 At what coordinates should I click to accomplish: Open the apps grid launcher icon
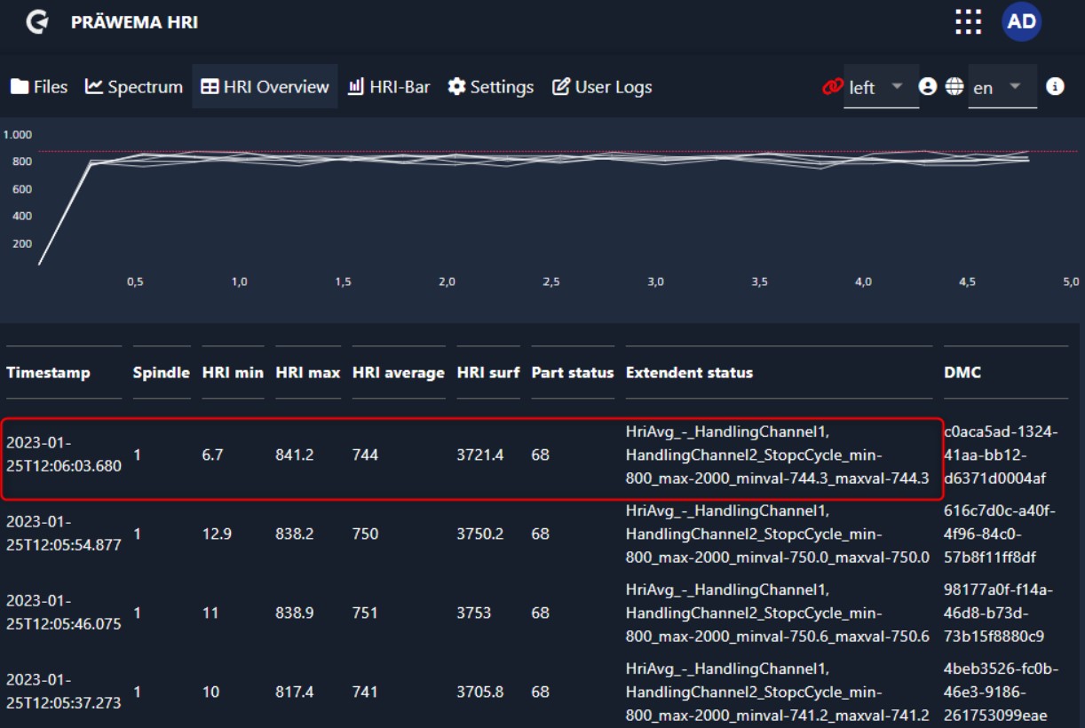968,22
